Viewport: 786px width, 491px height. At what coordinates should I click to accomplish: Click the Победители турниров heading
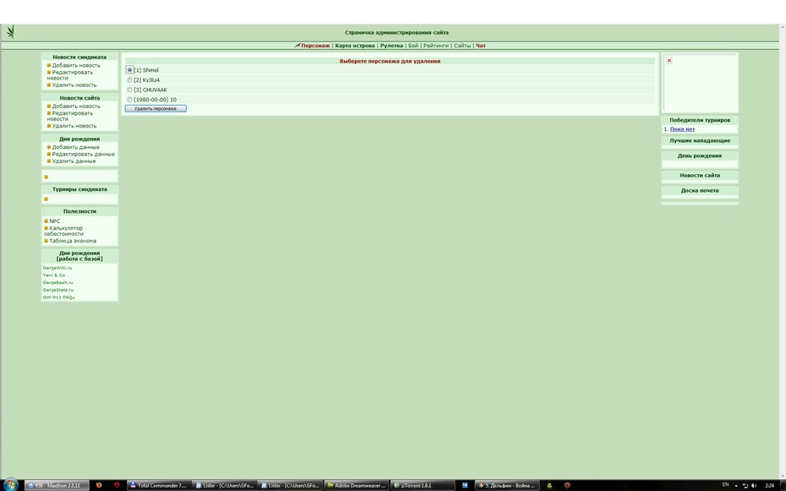pyautogui.click(x=700, y=120)
